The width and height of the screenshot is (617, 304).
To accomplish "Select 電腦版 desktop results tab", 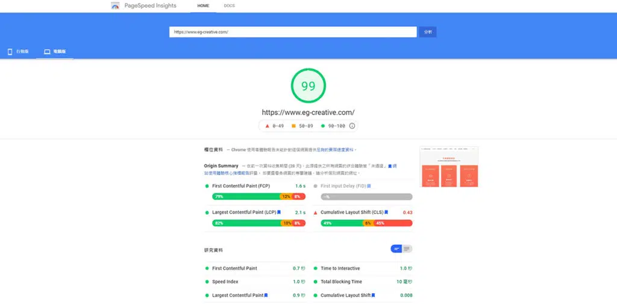I will 55,52.
